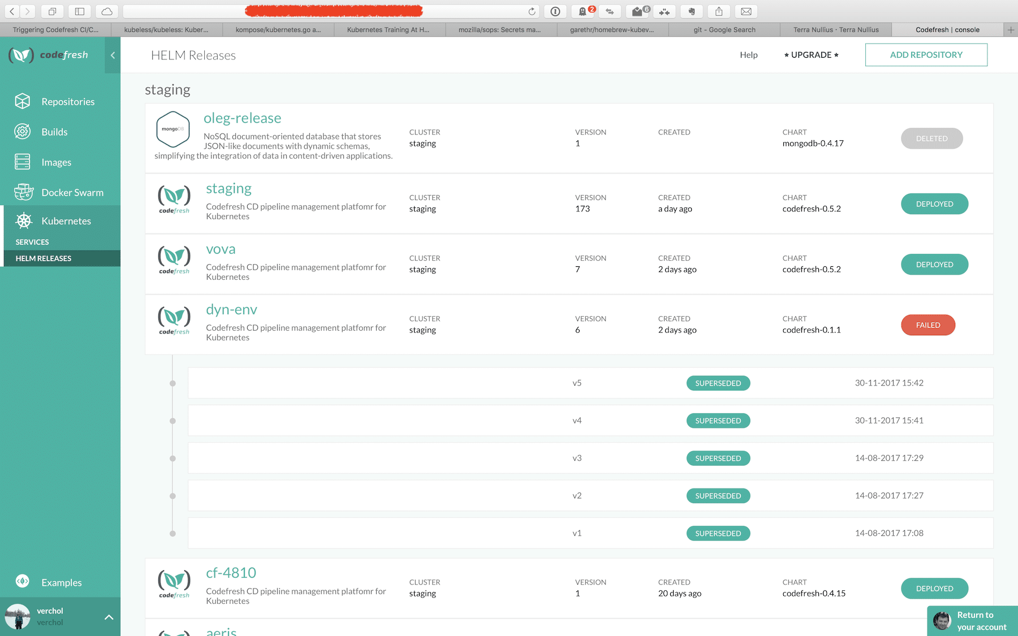Open a new browser tab with plus
The width and height of the screenshot is (1018, 636).
coord(1011,30)
